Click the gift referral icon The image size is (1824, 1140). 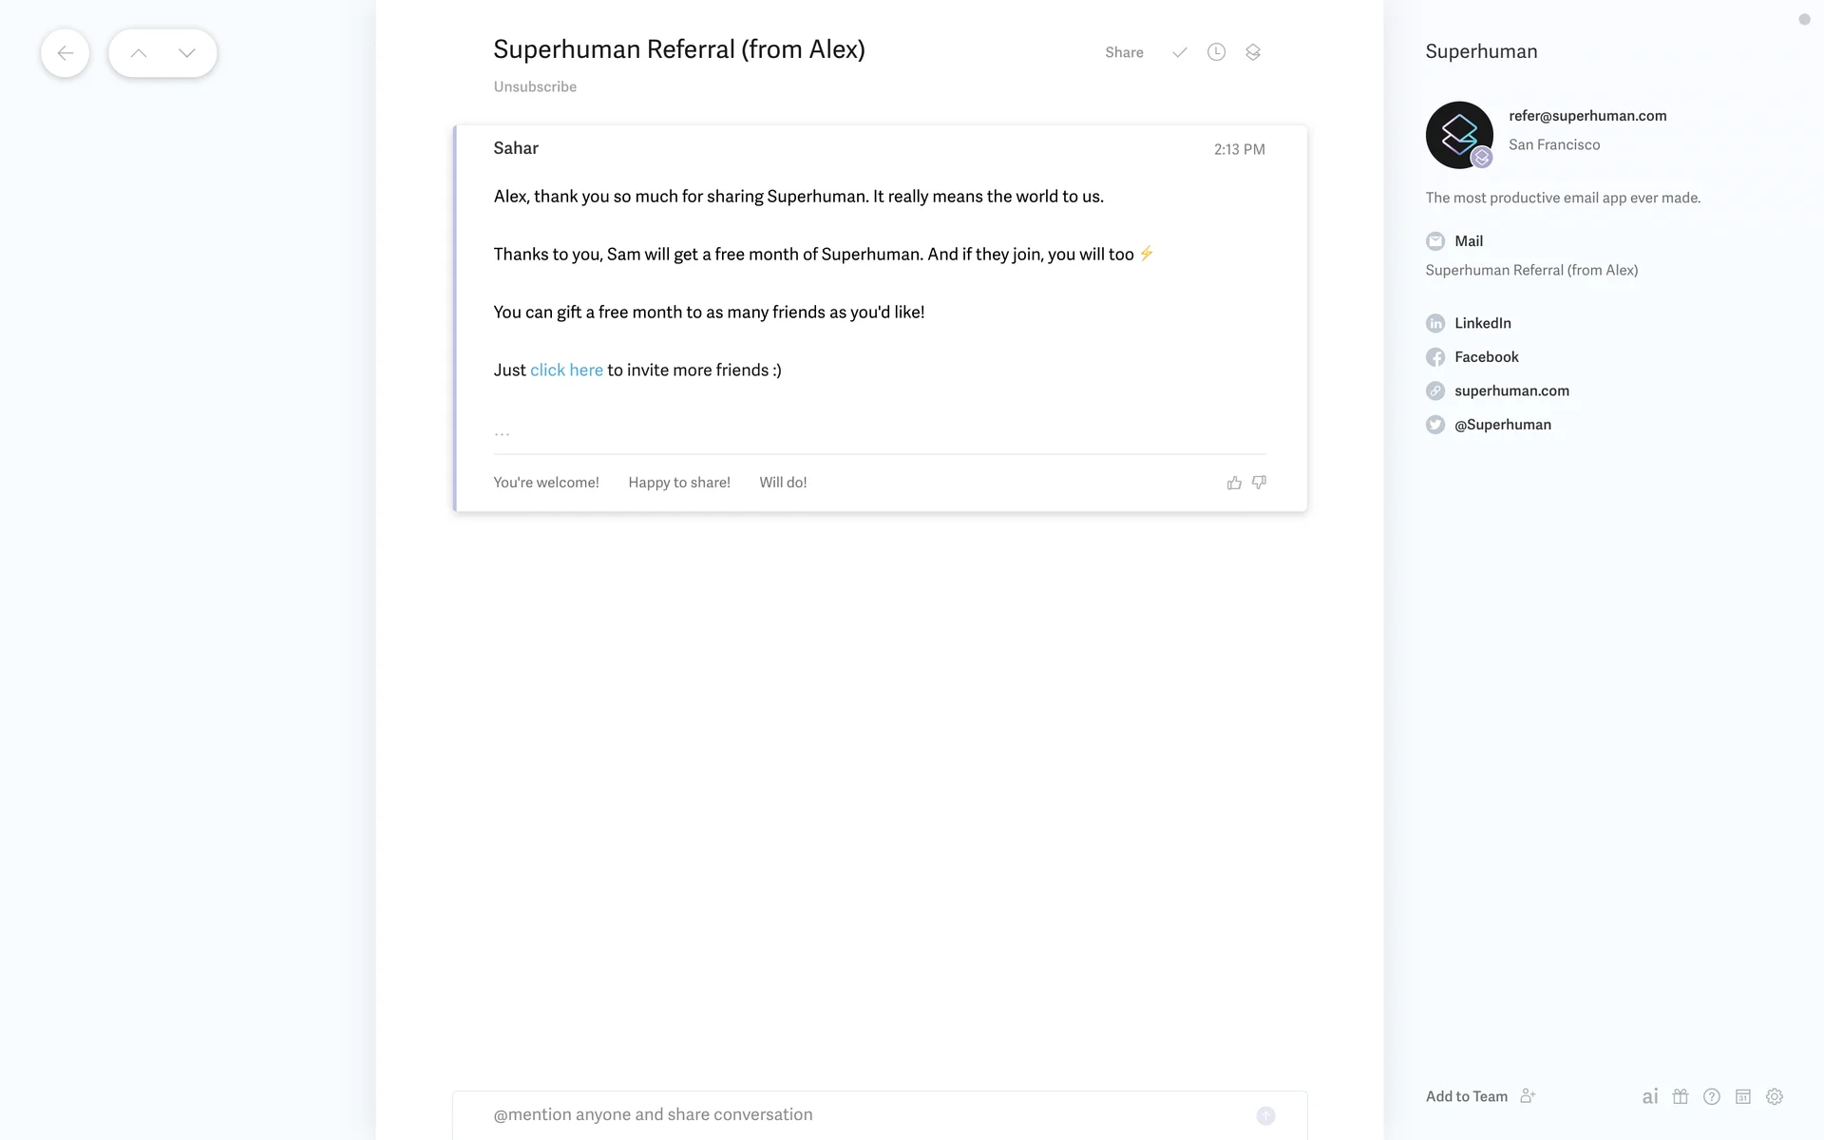[1681, 1096]
